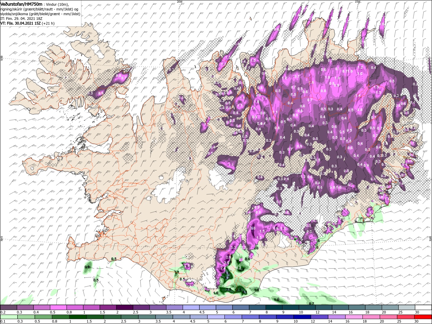
Task: Click the Veðurstofan/HM750m title text
Action: coord(21,4)
